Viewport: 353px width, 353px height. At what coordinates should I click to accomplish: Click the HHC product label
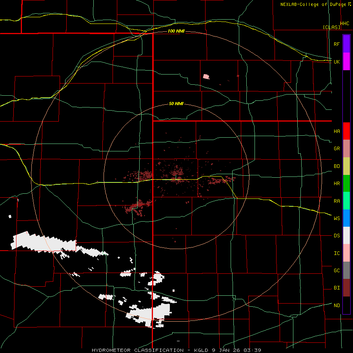(345, 24)
